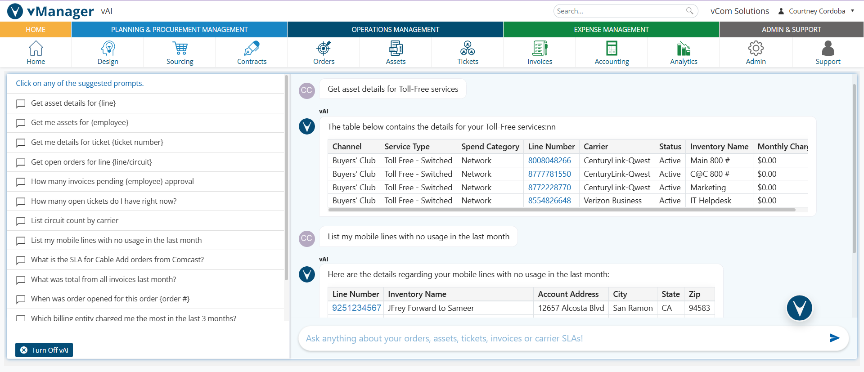Open line number 8008048266 link
The height and width of the screenshot is (372, 864).
549,161
